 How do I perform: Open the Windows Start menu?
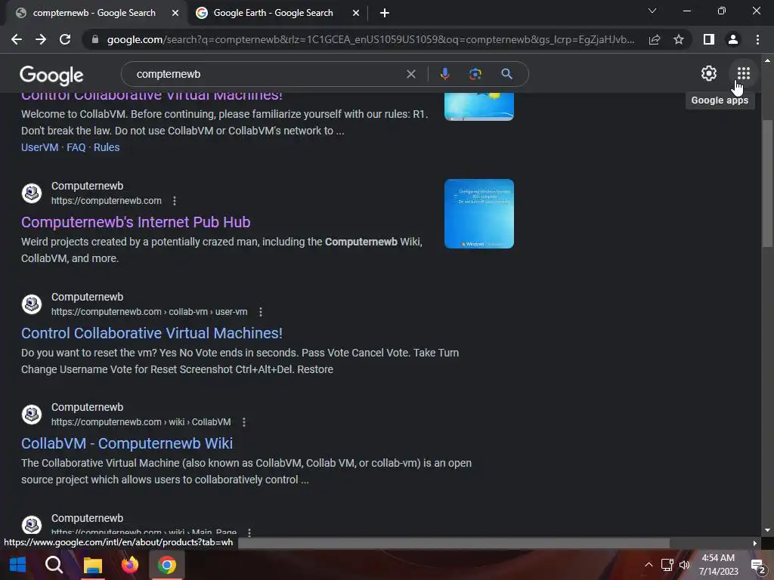[x=17, y=565]
